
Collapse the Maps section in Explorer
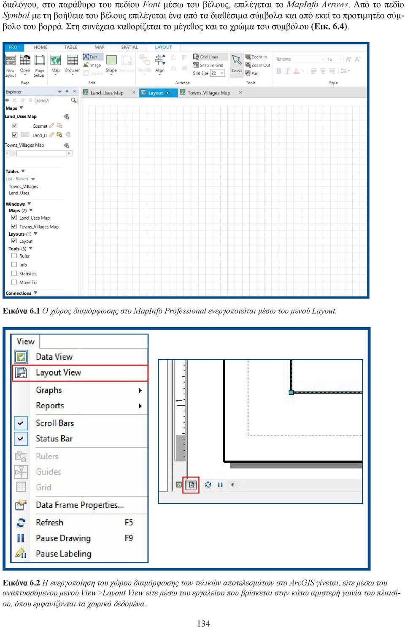tap(22, 108)
